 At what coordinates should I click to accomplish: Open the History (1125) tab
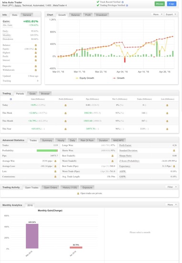pyautogui.click(x=70, y=187)
